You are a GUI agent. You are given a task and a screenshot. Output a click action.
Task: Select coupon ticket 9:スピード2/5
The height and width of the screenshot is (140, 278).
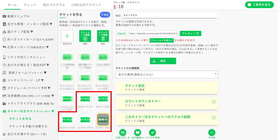pos(103,99)
